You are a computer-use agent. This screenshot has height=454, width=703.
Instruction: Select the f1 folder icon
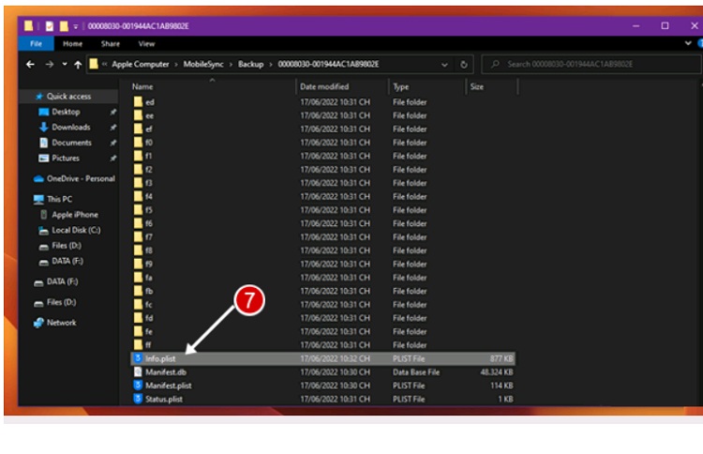[x=138, y=156]
